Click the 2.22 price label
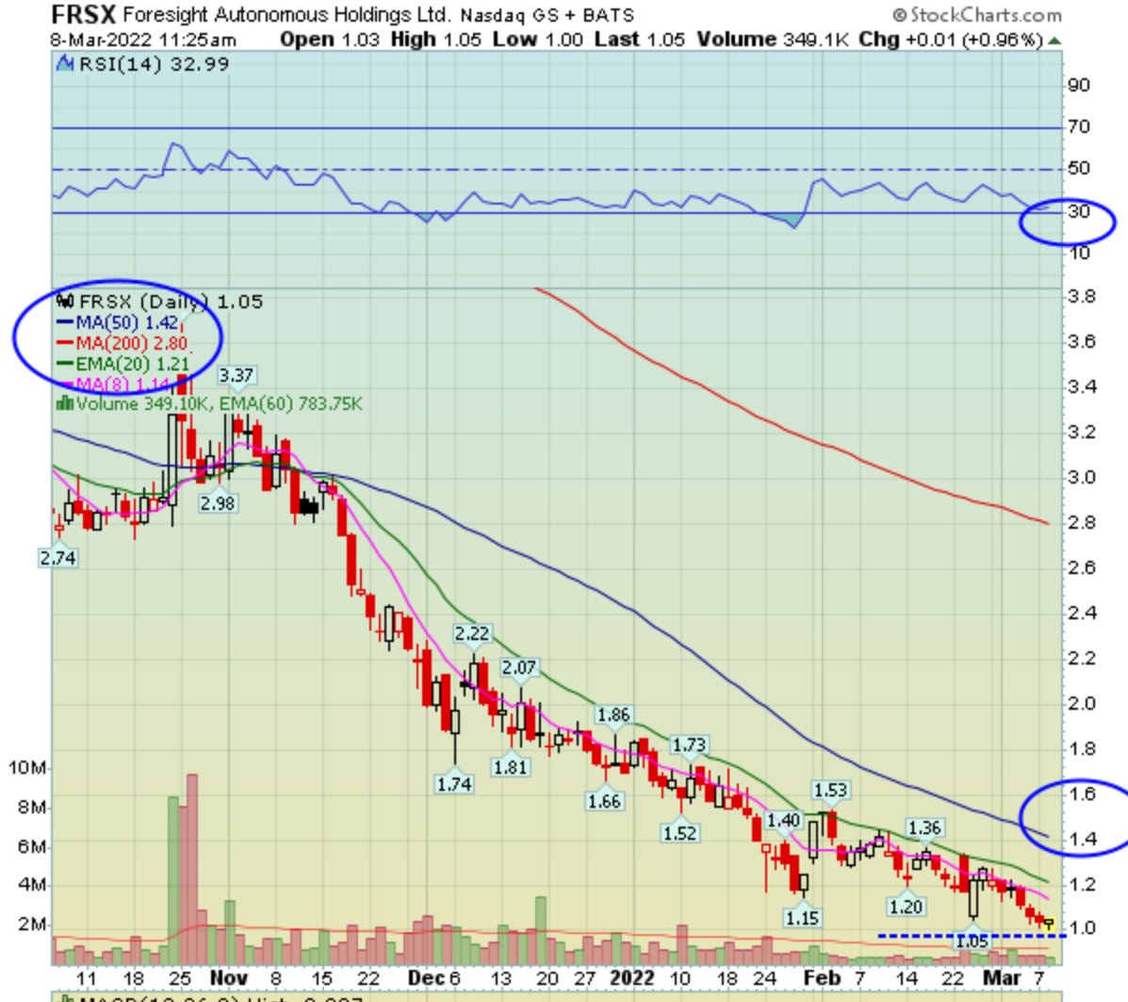Screen dimensions: 1128x1002 point(471,633)
